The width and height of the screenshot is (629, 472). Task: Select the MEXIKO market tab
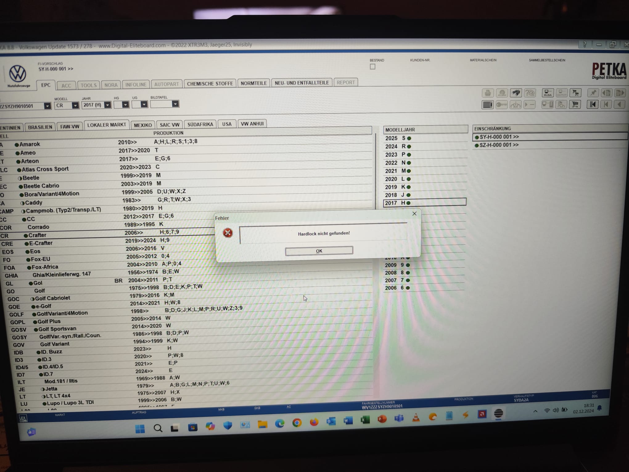pyautogui.click(x=143, y=125)
